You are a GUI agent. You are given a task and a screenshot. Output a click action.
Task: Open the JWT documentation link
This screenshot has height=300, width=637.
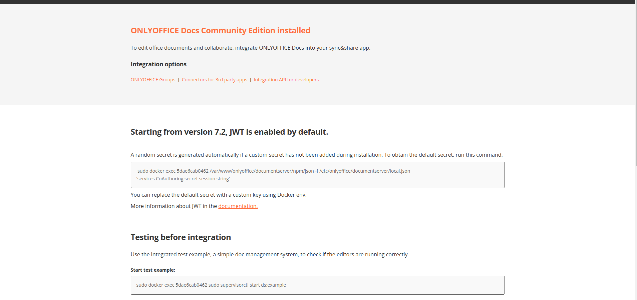tap(238, 206)
